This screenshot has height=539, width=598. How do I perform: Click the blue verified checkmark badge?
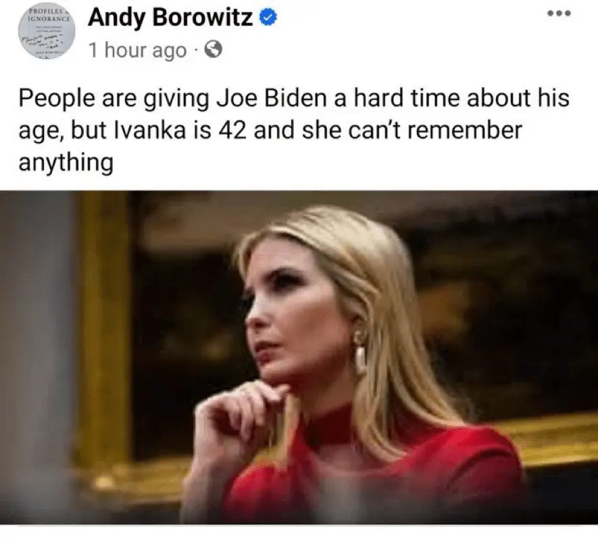click(x=268, y=18)
